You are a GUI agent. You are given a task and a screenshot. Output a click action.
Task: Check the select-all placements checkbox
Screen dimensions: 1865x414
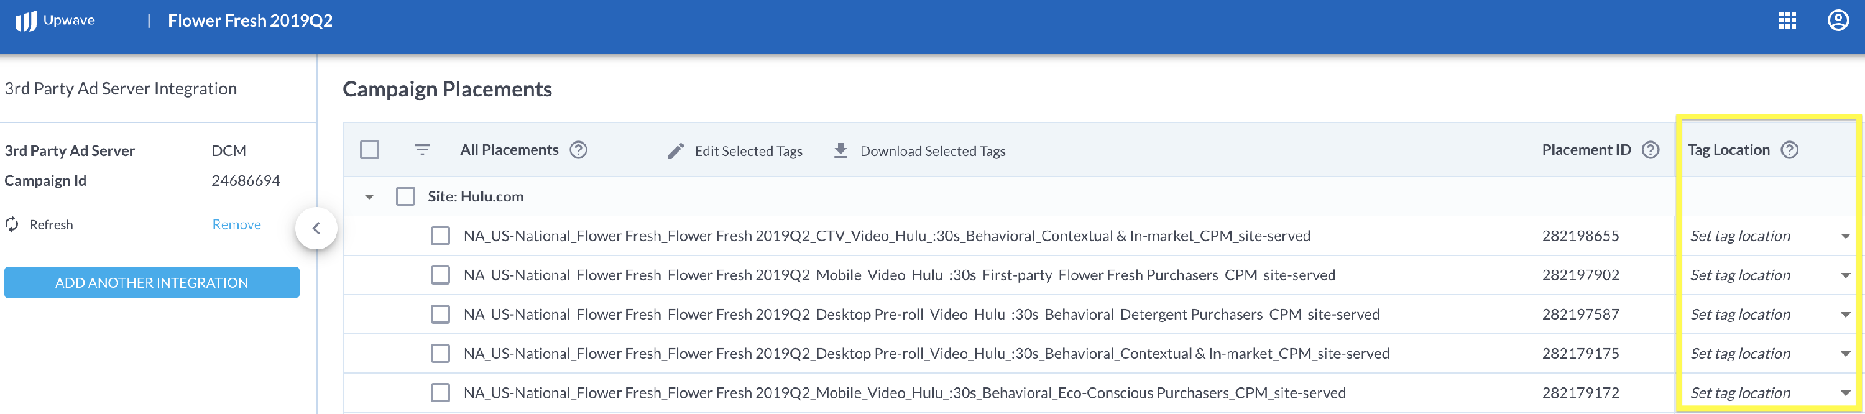tap(369, 150)
